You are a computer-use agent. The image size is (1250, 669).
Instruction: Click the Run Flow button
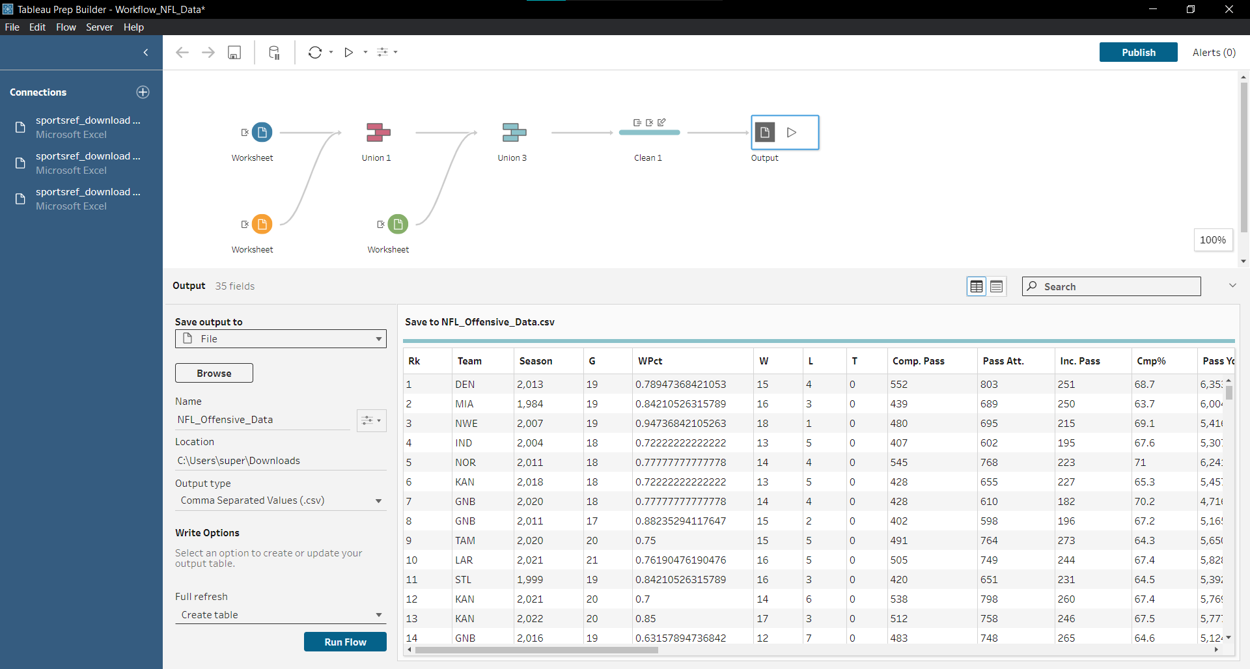[x=344, y=642]
